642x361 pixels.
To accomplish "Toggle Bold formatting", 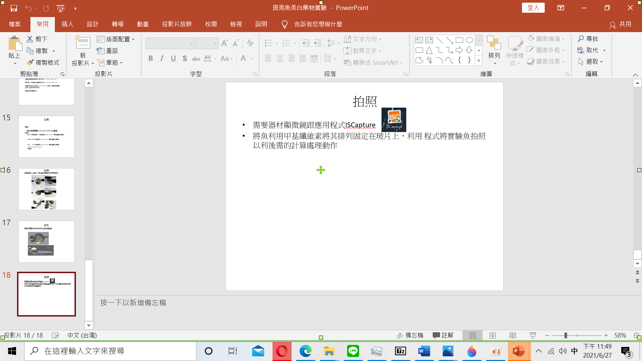I will (x=150, y=58).
